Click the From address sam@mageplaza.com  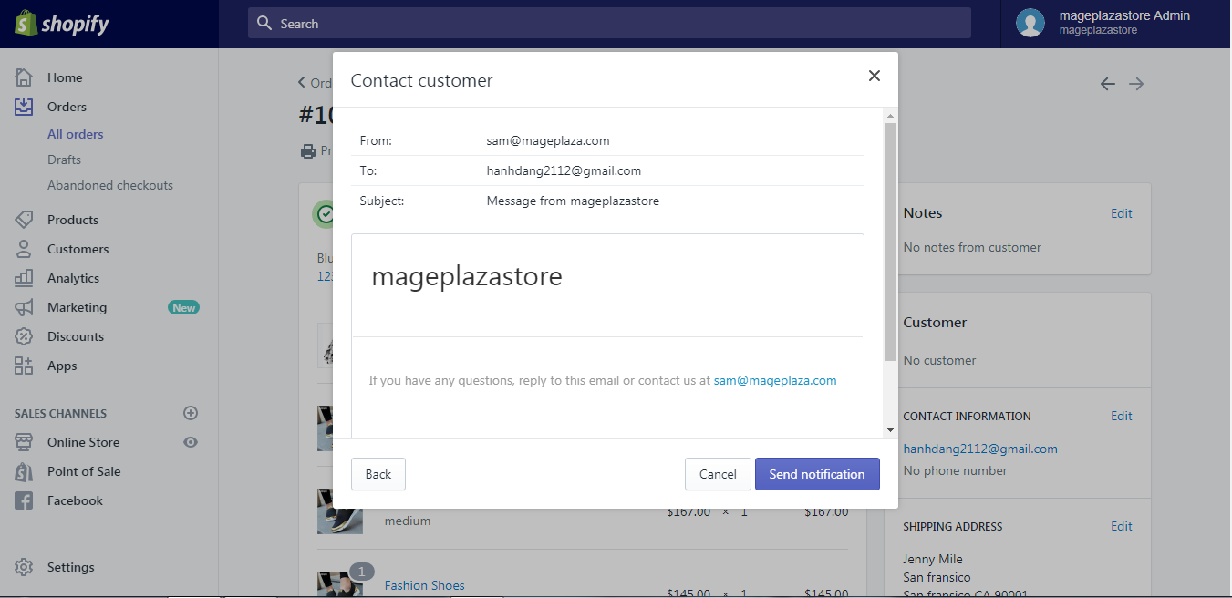coord(548,140)
